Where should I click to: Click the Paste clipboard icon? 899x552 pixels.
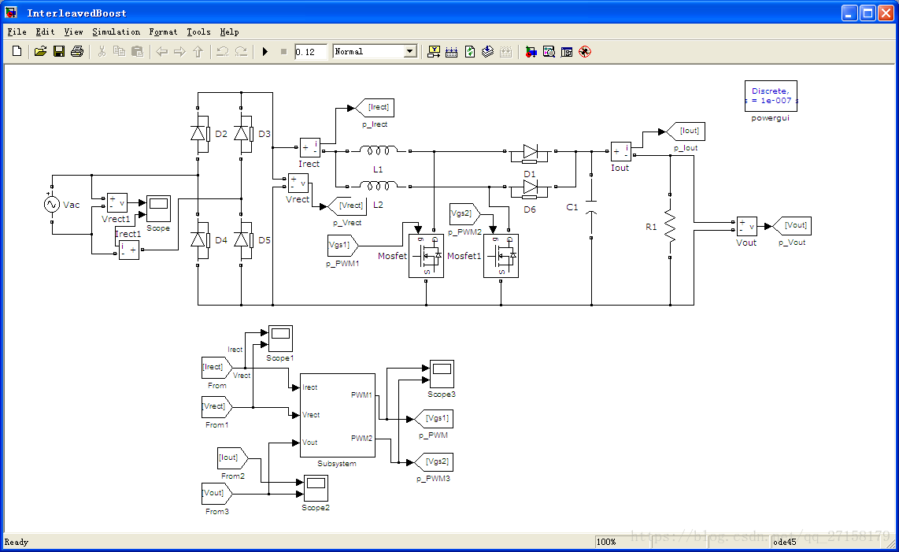tap(137, 52)
